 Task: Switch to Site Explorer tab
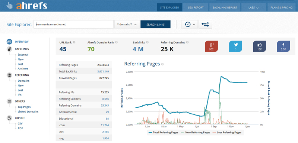169,7
